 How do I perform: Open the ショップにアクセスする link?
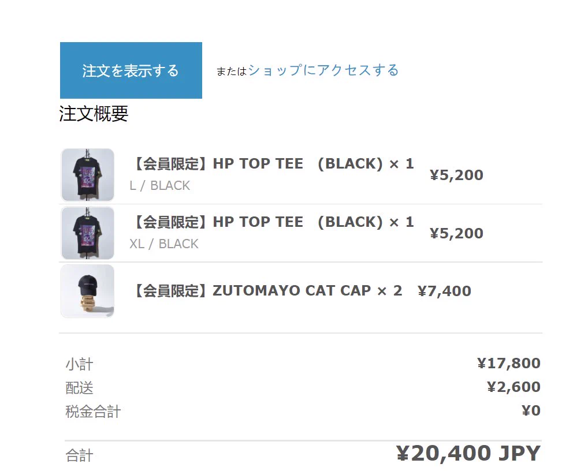pos(323,70)
